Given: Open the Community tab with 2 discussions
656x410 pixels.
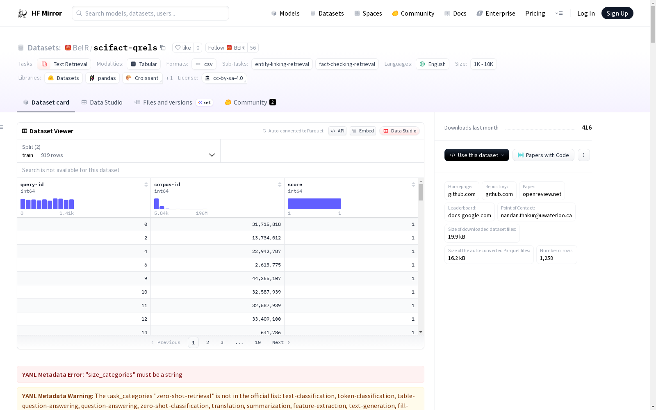Looking at the screenshot, I should (250, 102).
